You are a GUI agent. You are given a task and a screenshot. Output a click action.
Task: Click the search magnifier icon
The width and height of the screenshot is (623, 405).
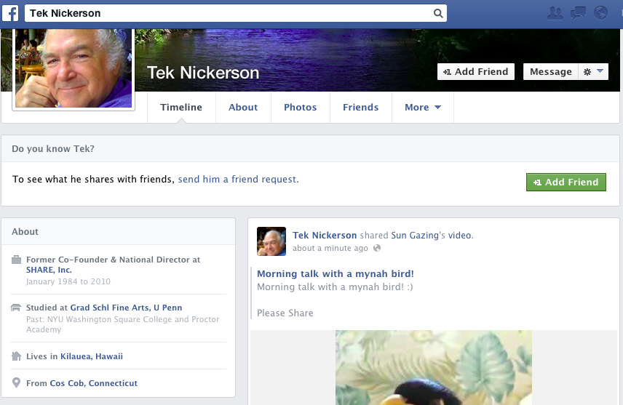pyautogui.click(x=437, y=13)
